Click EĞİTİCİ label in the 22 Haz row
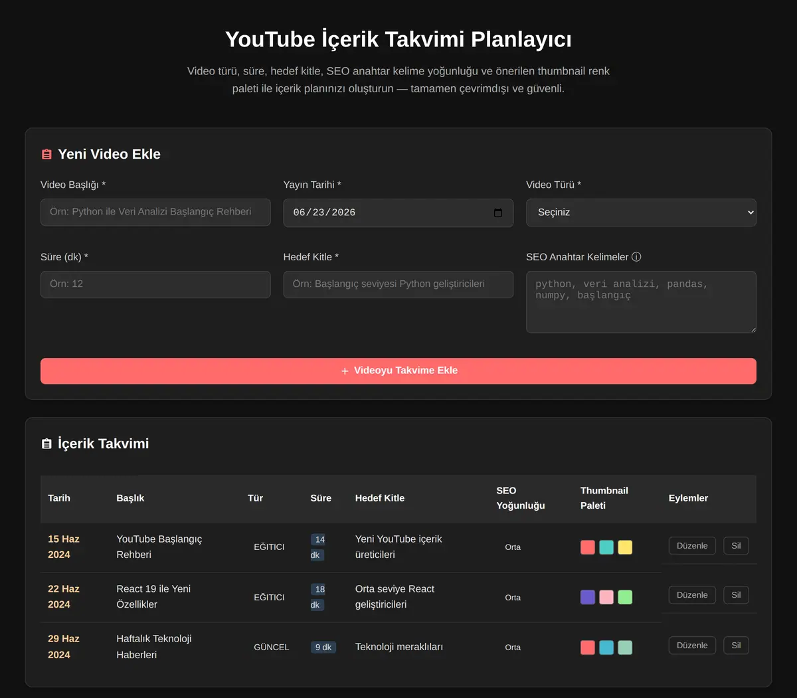The image size is (797, 698). (269, 598)
